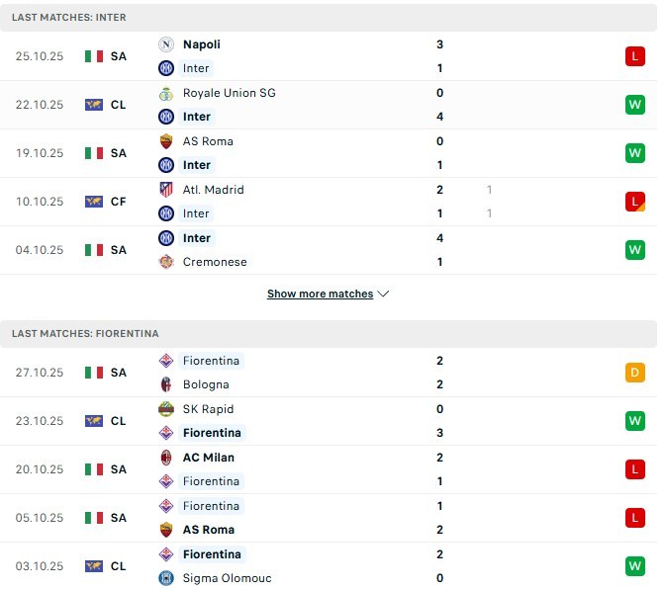Click the Atl. Madrid team crest icon
The width and height of the screenshot is (665, 590).
(x=166, y=190)
